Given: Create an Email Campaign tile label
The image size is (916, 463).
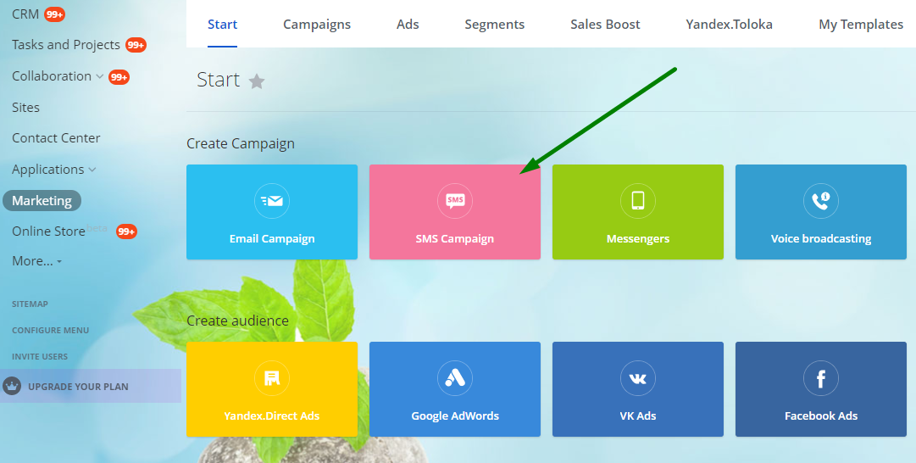Looking at the screenshot, I should (272, 239).
